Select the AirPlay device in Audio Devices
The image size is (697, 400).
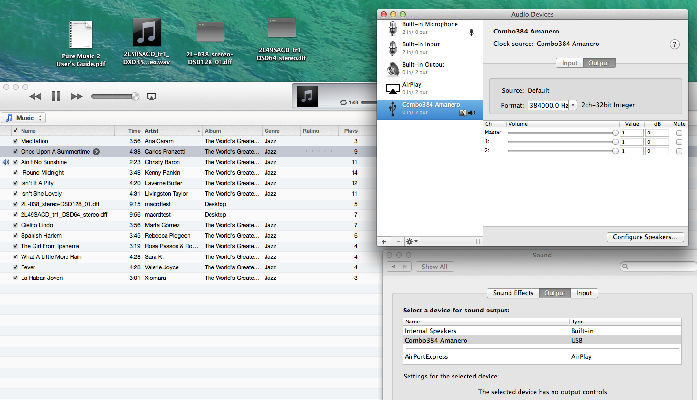(x=430, y=89)
